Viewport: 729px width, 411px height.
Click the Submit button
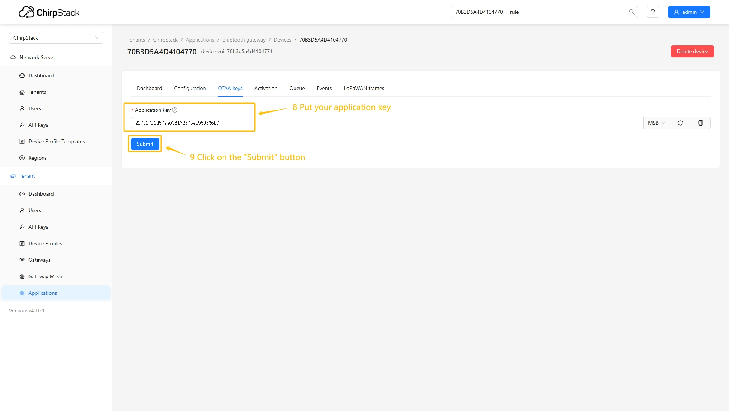click(x=145, y=144)
